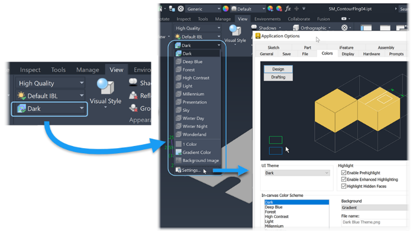This screenshot has width=411, height=231.
Task: Select High Contrast in In-canvas Color Scheme list
Action: click(297, 216)
